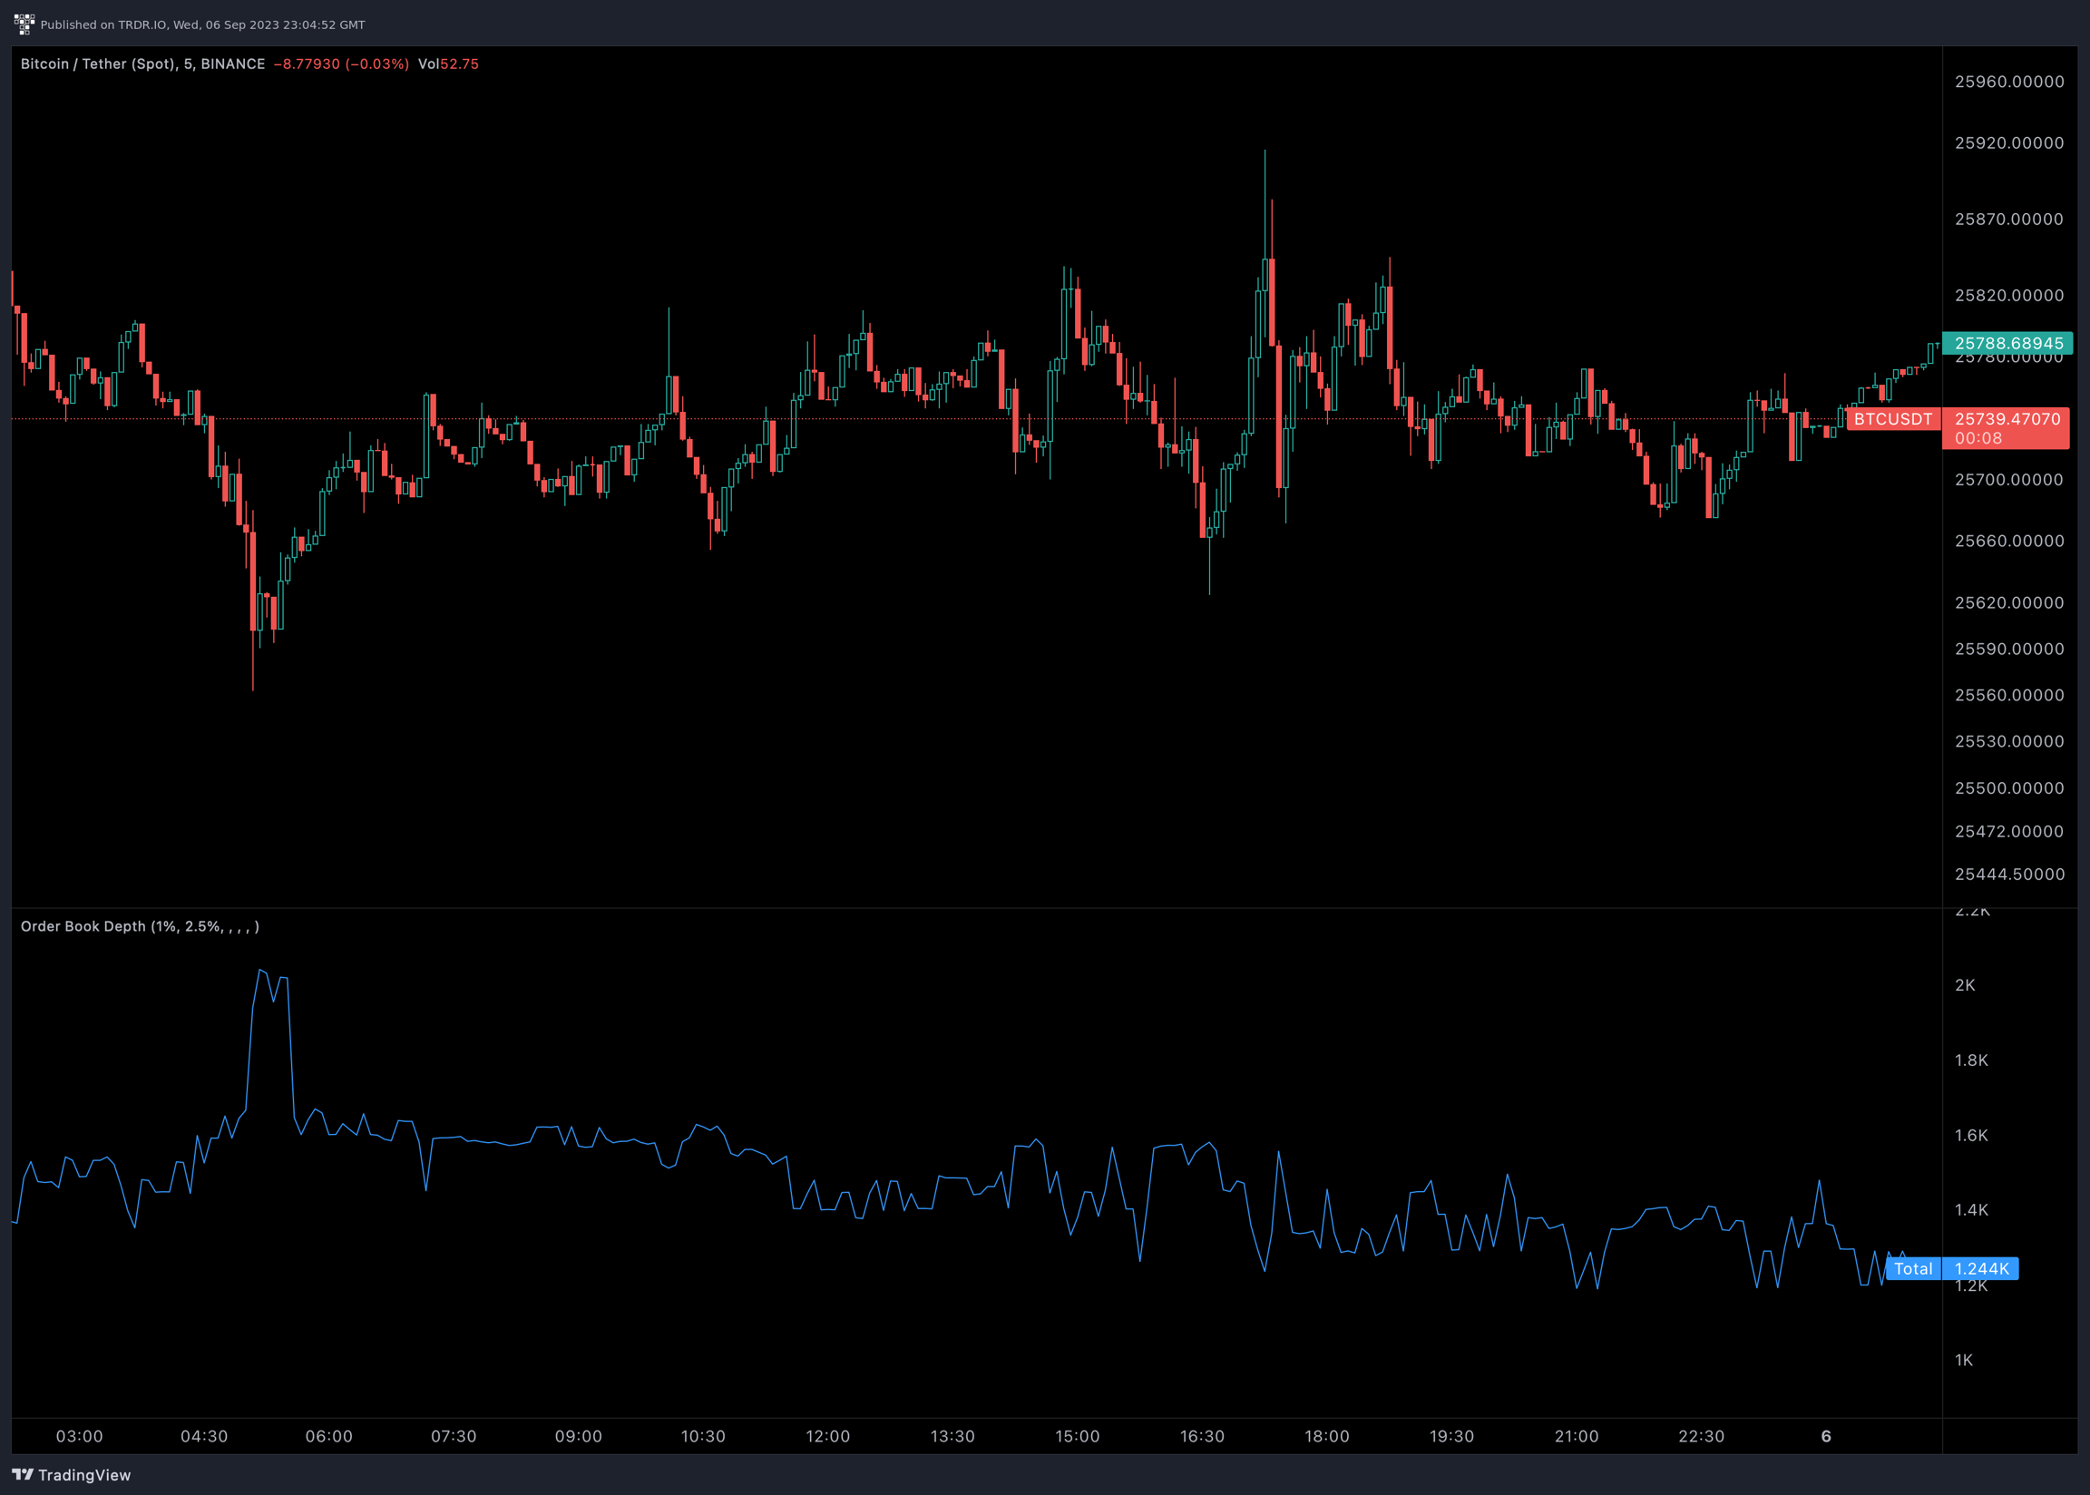Click the 2K depth scale label
The width and height of the screenshot is (2090, 1495).
[1965, 985]
